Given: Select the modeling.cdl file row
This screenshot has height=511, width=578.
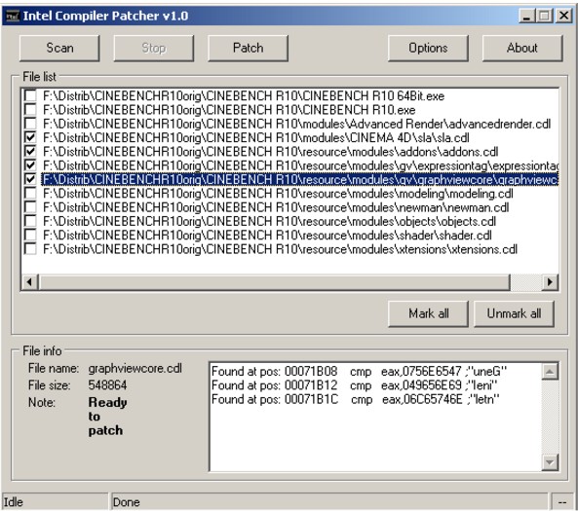Looking at the screenshot, I should [x=278, y=194].
